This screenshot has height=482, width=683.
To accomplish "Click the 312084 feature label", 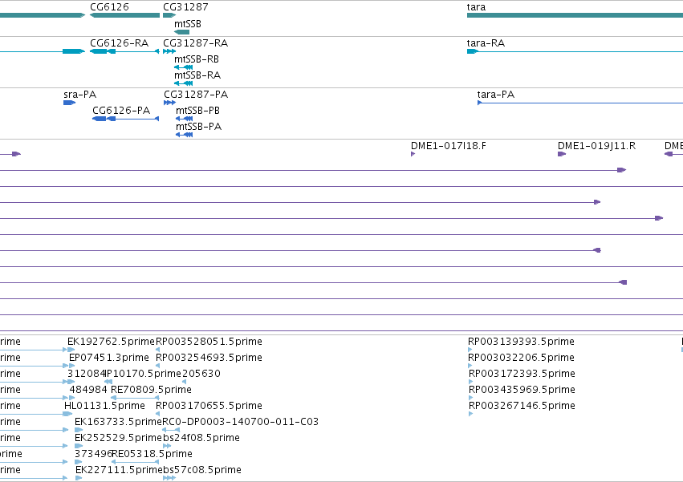I will [x=86, y=374].
